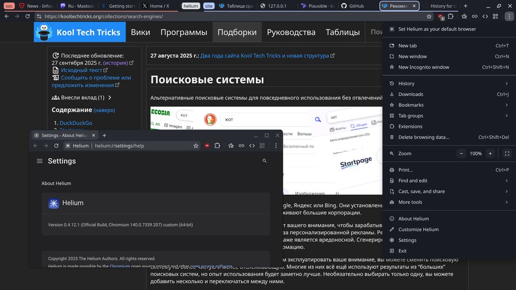Choose Delete browsing data menu entry
Image resolution: width=516 pixels, height=290 pixels.
tap(449, 137)
